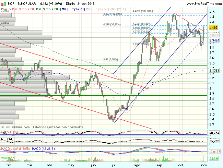Viewport: 223px width, 168px height.
Task: Click the MACD (12 26 9) indicator label
Action: pos(43,149)
